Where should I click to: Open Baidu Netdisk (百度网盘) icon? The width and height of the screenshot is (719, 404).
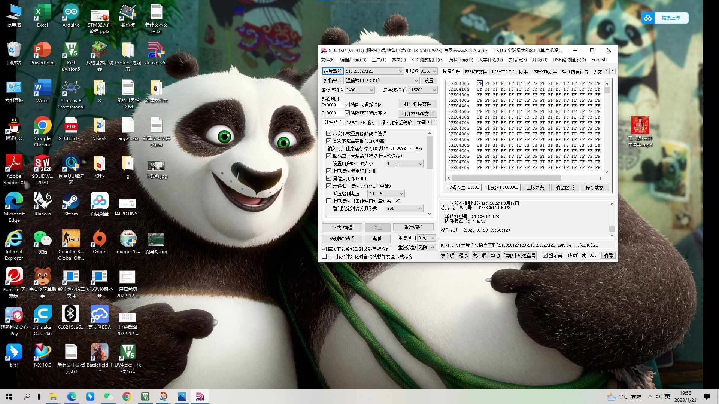[x=99, y=205]
